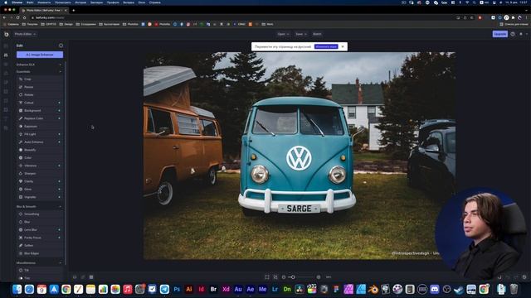Click the left panel vertical scrollbar

(66, 162)
